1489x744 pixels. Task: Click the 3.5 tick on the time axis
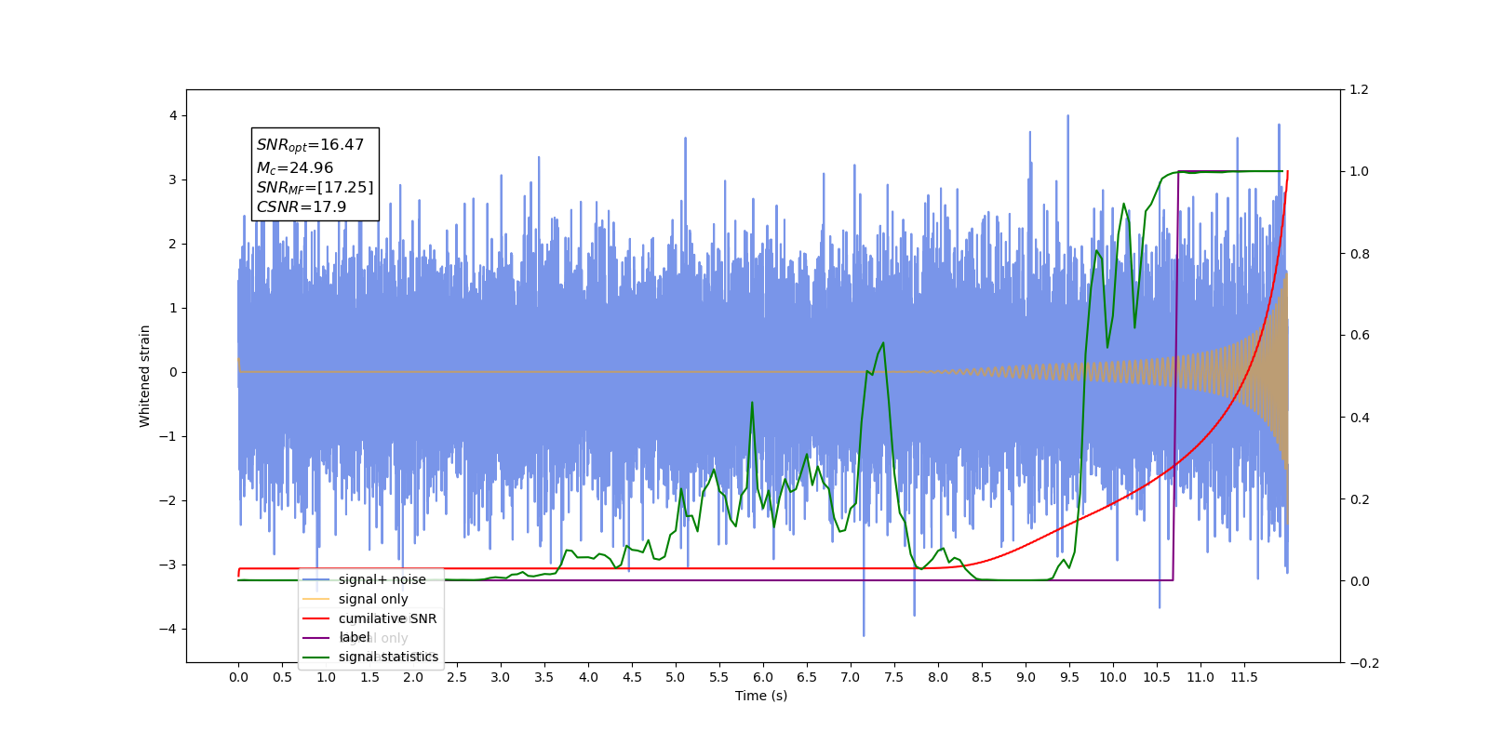(x=544, y=677)
